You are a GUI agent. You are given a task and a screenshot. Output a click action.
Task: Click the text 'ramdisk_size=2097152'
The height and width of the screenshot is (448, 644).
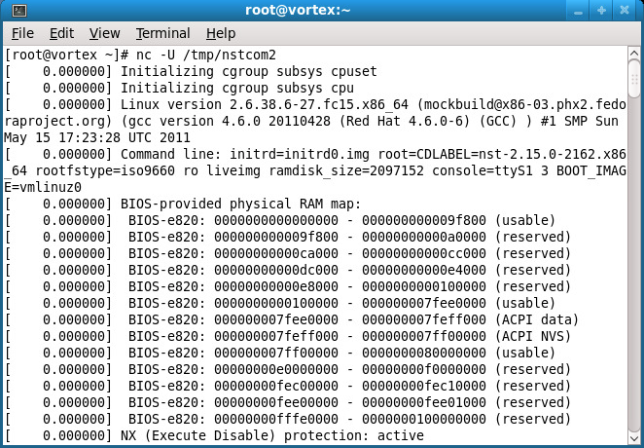pyautogui.click(x=346, y=170)
